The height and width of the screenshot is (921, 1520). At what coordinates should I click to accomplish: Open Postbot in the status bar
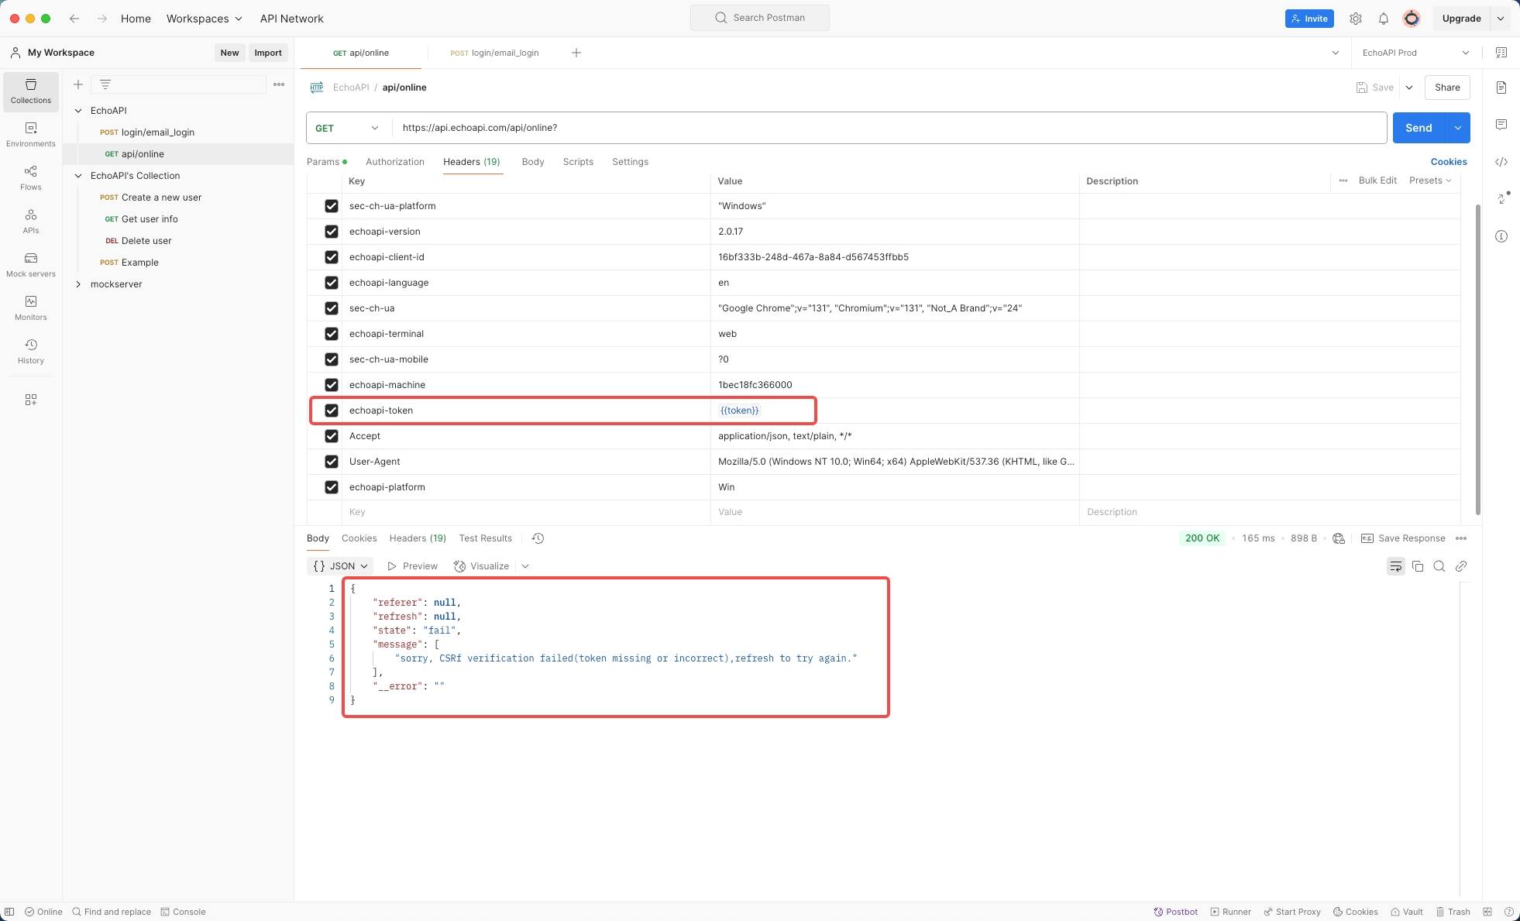coord(1176,912)
